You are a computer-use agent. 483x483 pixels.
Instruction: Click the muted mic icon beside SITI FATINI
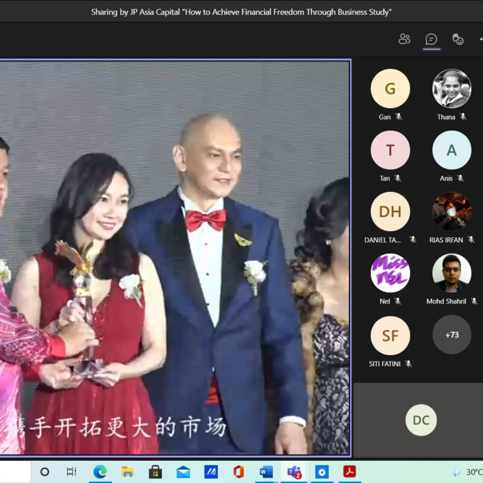click(x=409, y=364)
